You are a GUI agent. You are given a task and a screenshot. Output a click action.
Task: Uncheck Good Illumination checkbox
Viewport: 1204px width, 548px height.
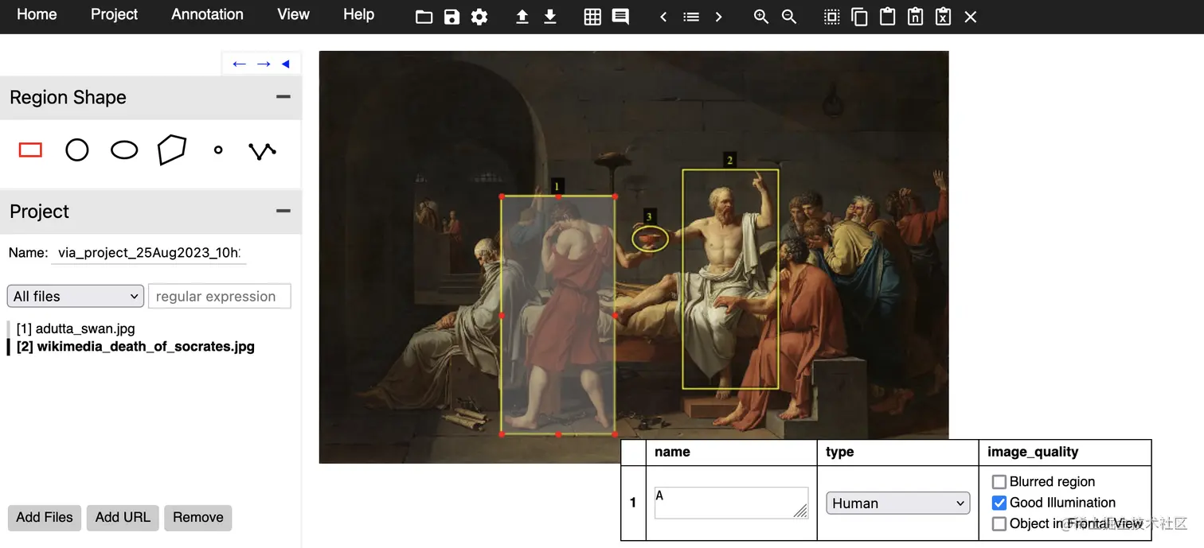pos(999,503)
